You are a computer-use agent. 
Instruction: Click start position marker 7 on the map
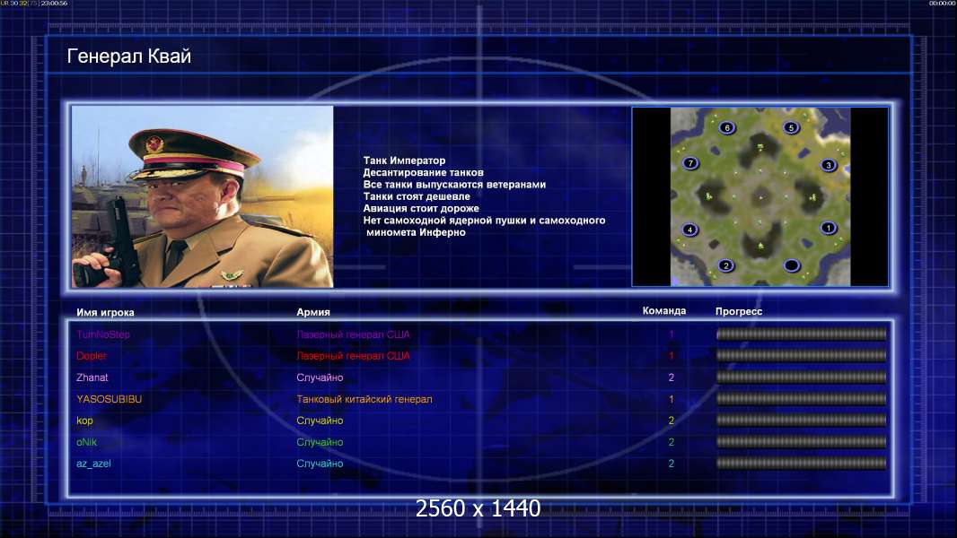coord(690,162)
